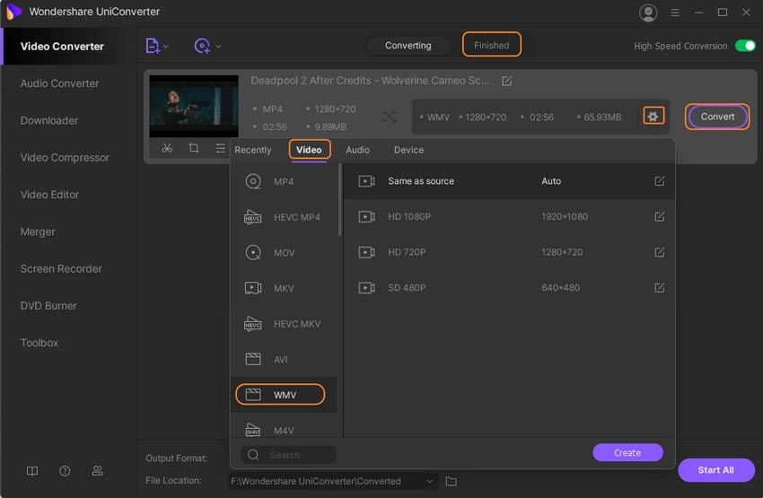Open the Video format tab
The height and width of the screenshot is (498, 763).
pos(309,150)
